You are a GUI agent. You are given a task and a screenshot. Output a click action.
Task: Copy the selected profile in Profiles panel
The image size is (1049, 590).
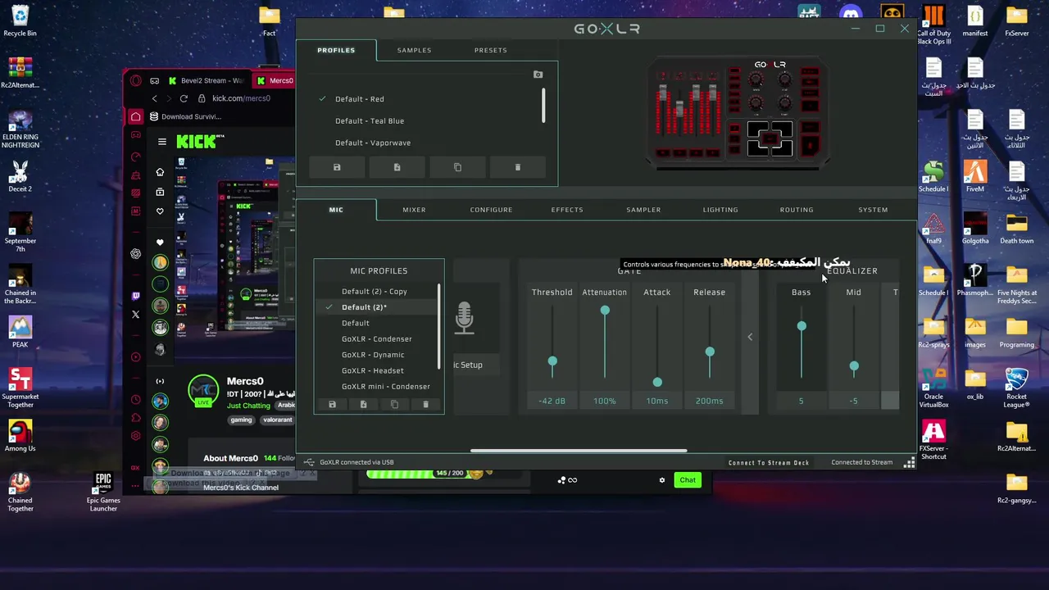coord(457,167)
